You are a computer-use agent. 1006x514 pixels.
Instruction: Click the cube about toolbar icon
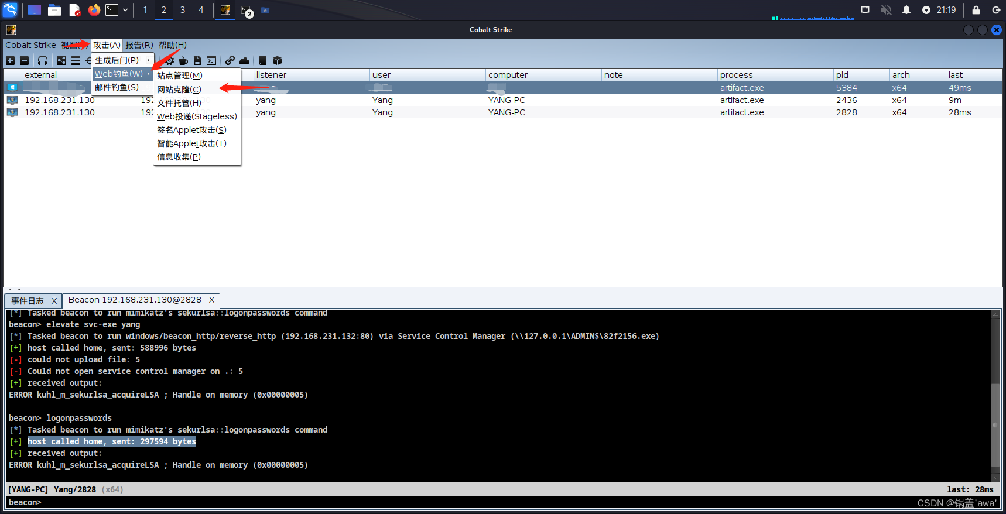pos(278,60)
